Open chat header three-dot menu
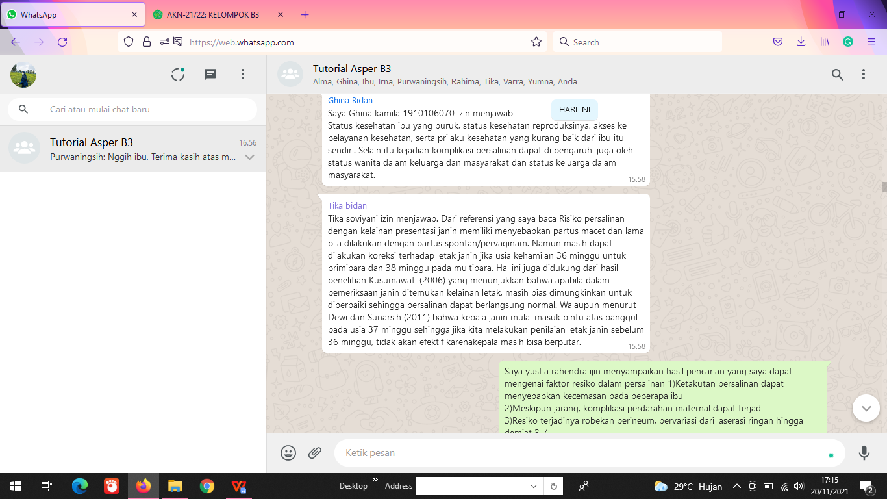This screenshot has height=499, width=887. 864,75
